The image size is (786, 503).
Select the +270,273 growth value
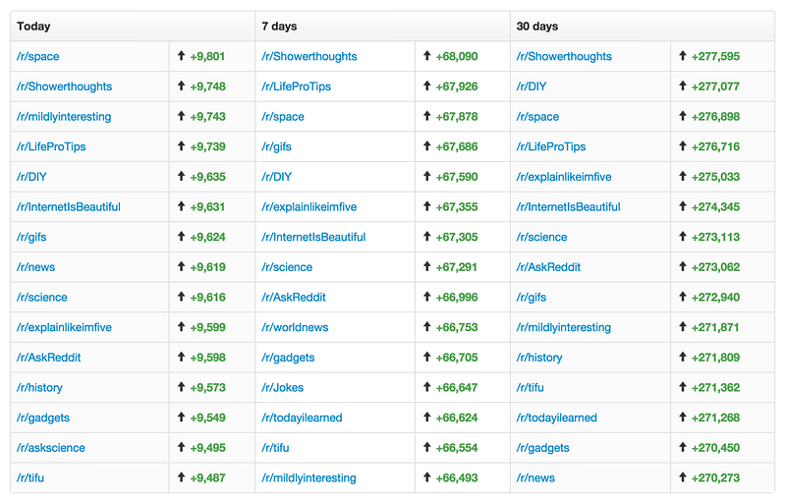715,477
